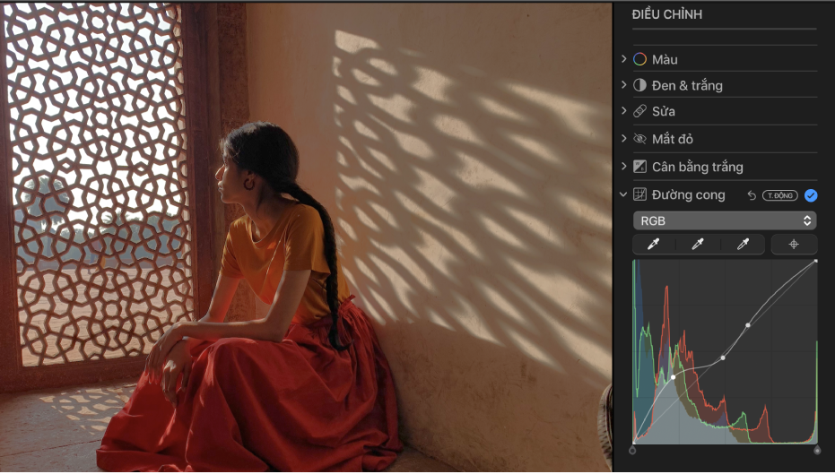Expand the Màu section
This screenshot has height=474, width=835.
[623, 59]
